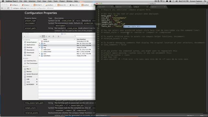Click the Finder search field
208x117 pixels.
[84, 36]
